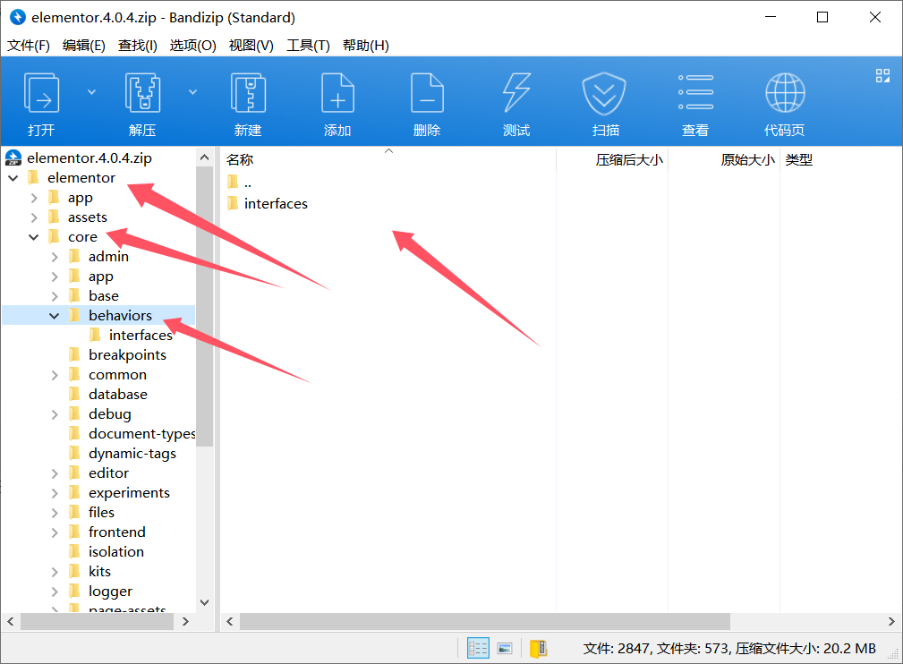Open the 编辑(E) menu
903x664 pixels.
(x=84, y=46)
